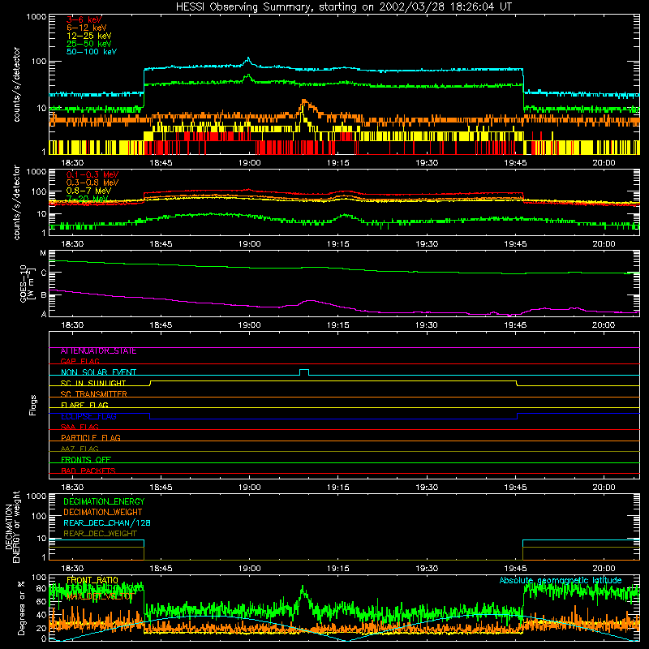The width and height of the screenshot is (649, 649).
Task: Click the M class tick label in GOES panel
Action: click(43, 253)
